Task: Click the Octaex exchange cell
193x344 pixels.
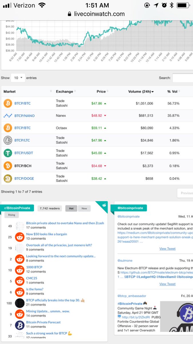Action: click(x=61, y=128)
